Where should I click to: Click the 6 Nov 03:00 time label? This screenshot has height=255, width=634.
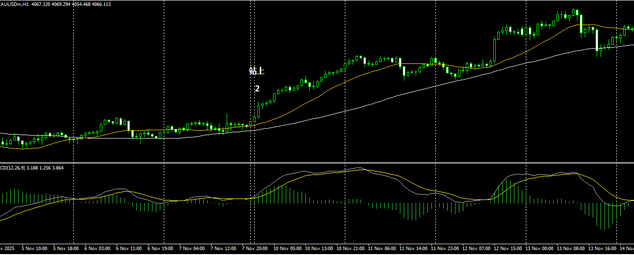(98, 249)
